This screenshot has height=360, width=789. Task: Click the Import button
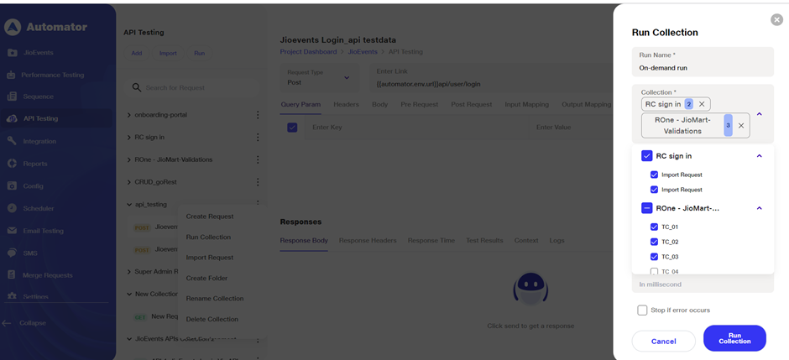[x=168, y=54]
